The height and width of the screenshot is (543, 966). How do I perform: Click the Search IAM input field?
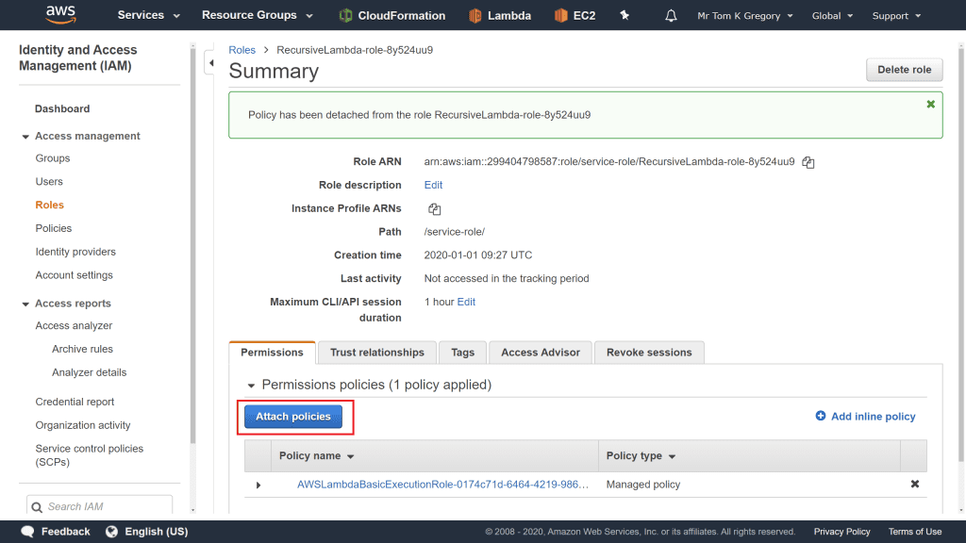(100, 506)
